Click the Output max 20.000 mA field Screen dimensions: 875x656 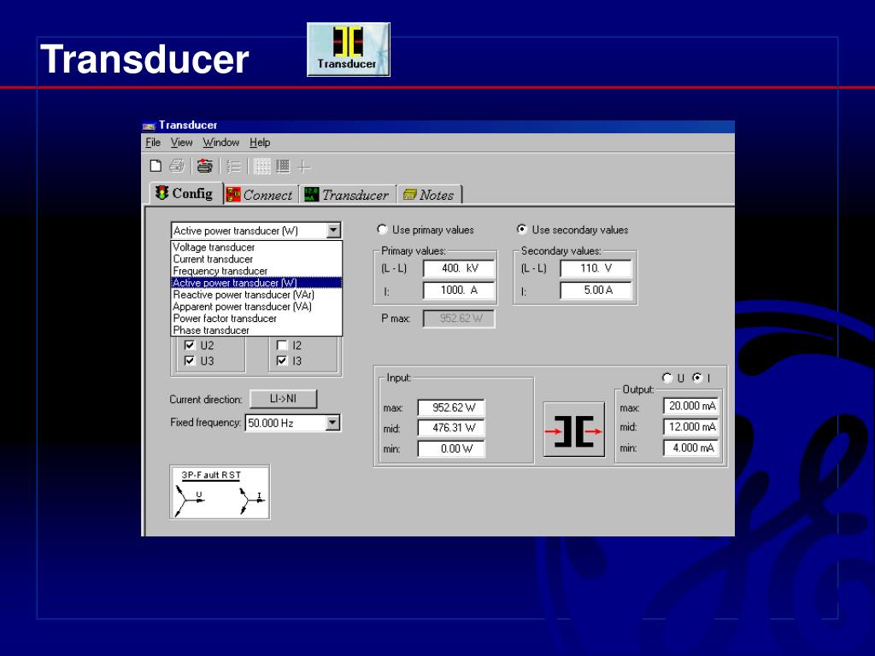point(690,406)
